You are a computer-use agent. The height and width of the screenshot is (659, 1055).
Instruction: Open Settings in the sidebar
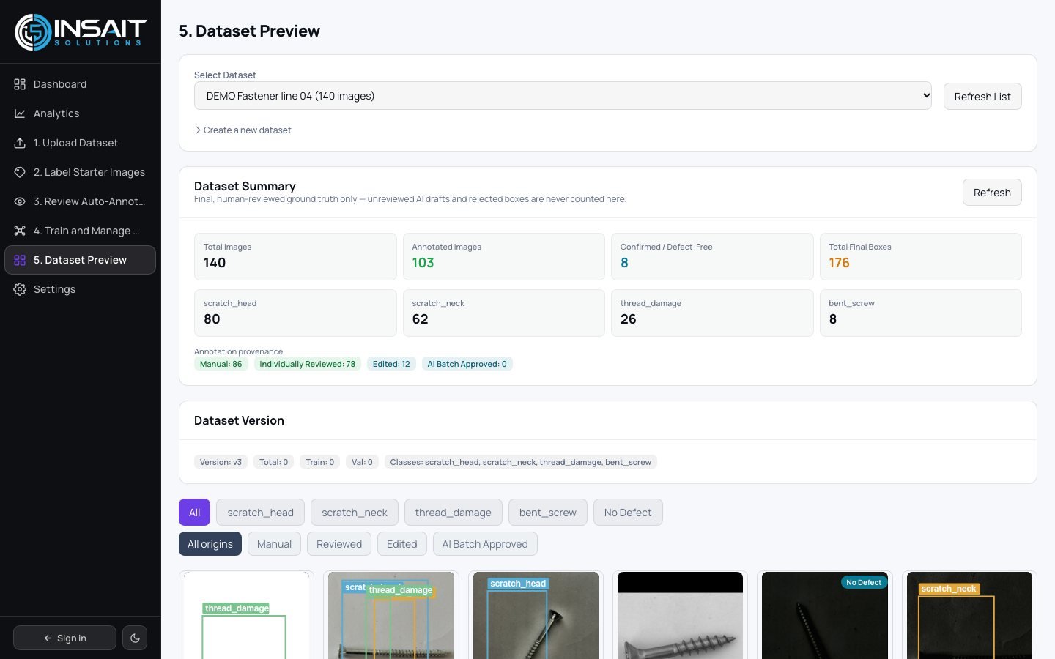[x=81, y=289]
